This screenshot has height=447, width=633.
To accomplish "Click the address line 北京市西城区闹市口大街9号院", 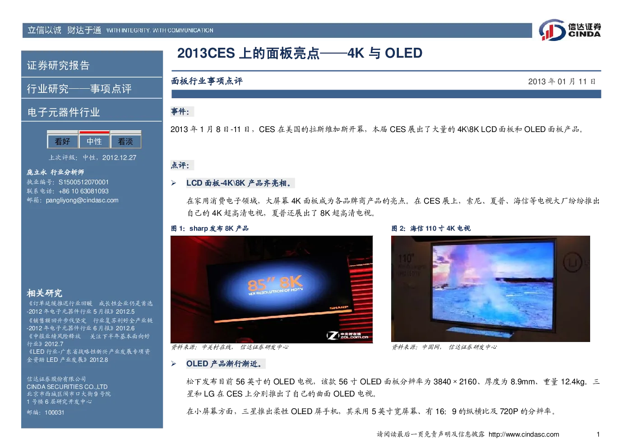I will coord(69,394).
